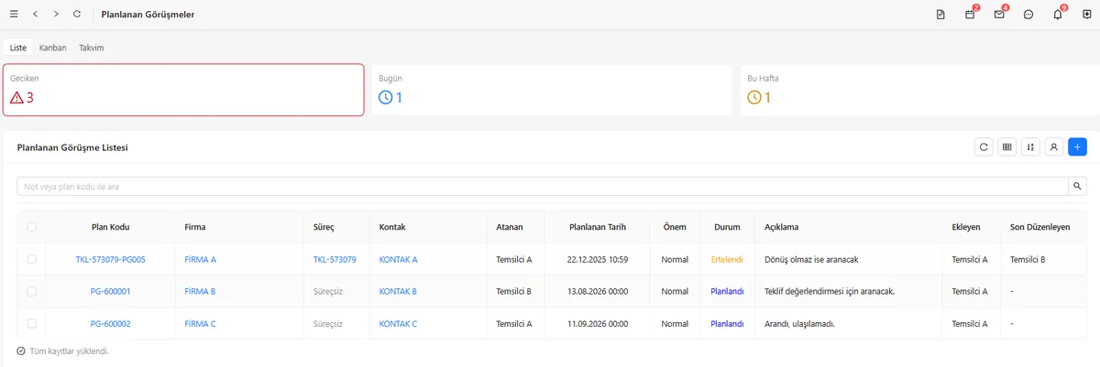Go back with the left arrow
The height and width of the screenshot is (367, 1100).
click(x=35, y=15)
